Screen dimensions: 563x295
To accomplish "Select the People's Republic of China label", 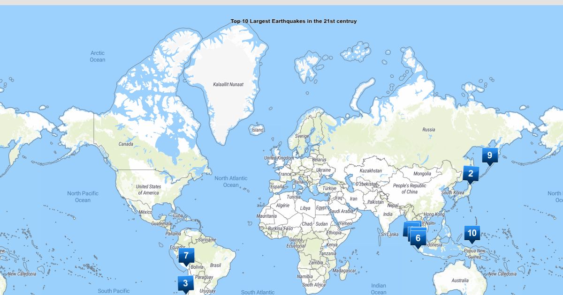I will [409, 189].
